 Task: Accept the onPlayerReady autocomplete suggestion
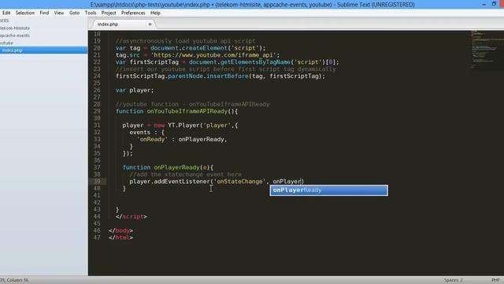[x=329, y=190]
